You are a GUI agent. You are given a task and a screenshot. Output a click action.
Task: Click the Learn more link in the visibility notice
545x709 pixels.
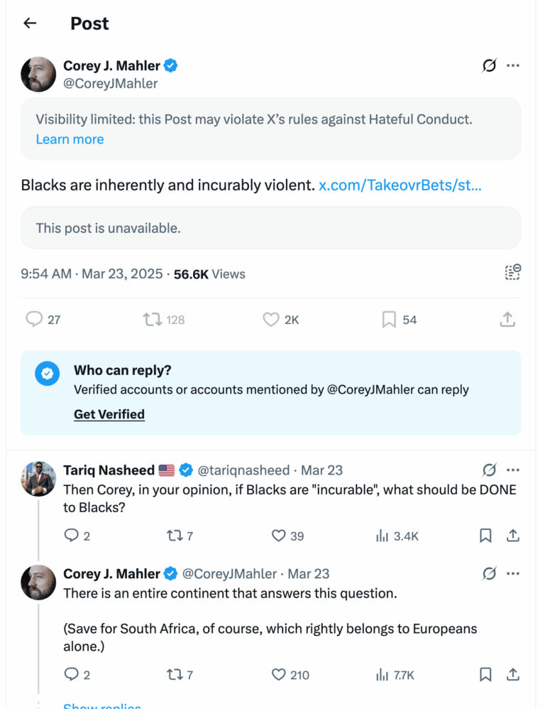(69, 139)
